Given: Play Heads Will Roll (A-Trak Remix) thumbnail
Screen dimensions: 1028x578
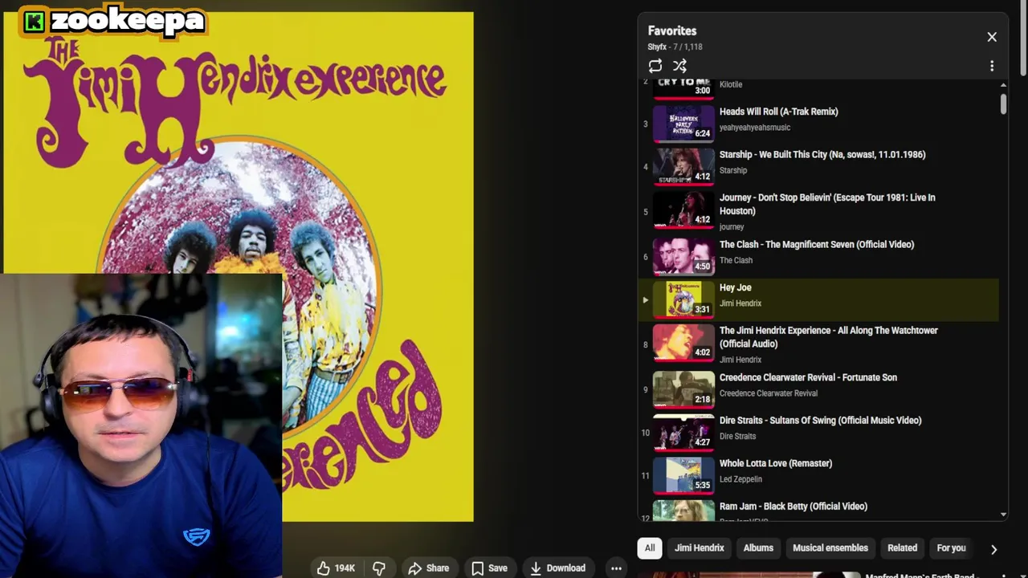Looking at the screenshot, I should 683,124.
